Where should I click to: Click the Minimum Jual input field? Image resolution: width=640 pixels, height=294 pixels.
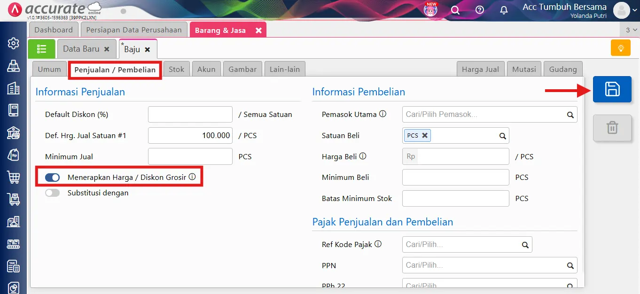click(190, 156)
